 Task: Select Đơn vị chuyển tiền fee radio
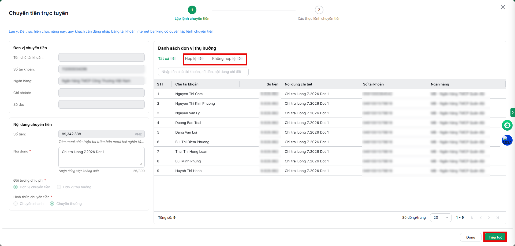[x=16, y=187]
